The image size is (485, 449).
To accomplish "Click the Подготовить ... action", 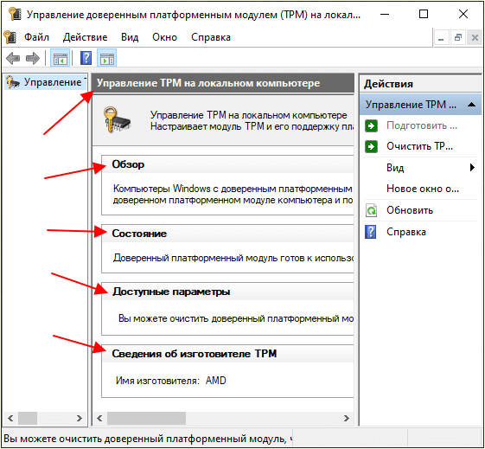I will pyautogui.click(x=422, y=125).
